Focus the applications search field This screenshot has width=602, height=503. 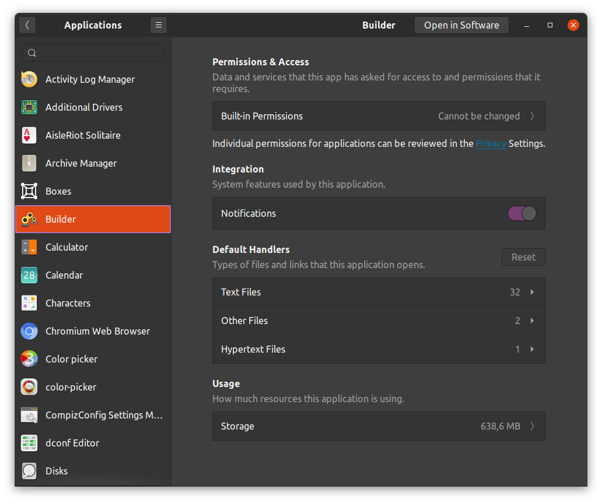tap(93, 54)
